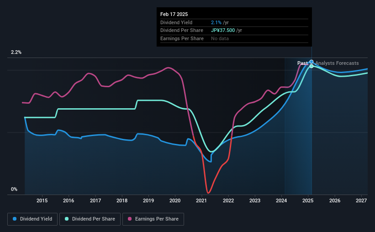Viewport: 375px width, 232px height.
Task: Click the 2021 x-axis year label
Action: click(x=201, y=200)
